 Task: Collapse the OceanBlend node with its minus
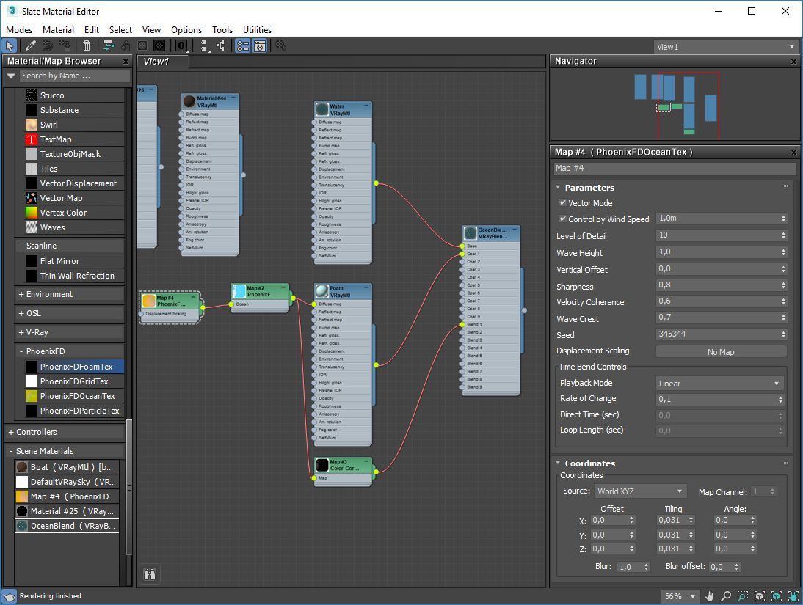point(514,230)
